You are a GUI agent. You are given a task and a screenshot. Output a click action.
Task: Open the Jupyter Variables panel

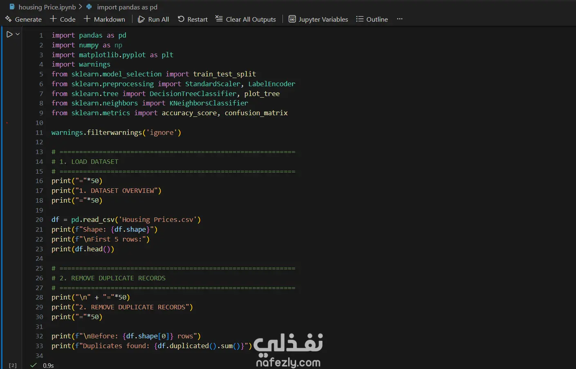(x=318, y=19)
